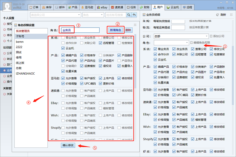
Task: Enable 分类维护 in the role permission dialog
Action: (100, 55)
